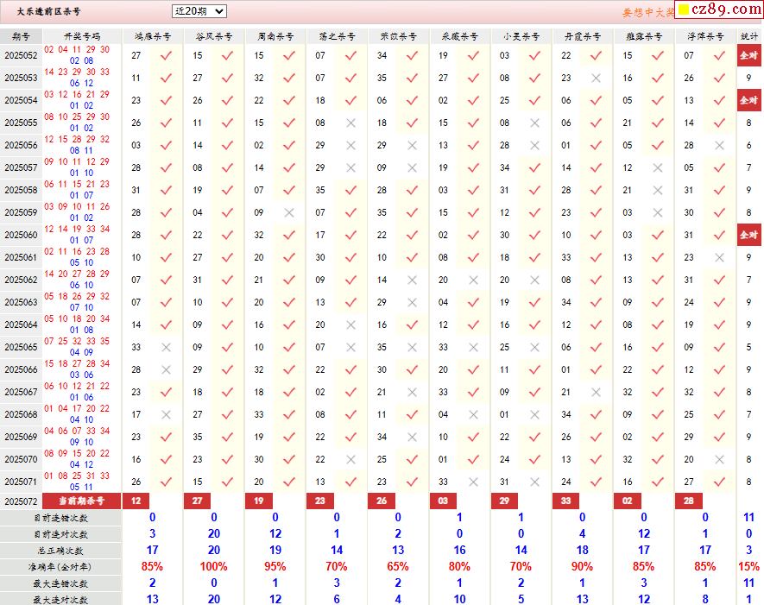The image size is (764, 605).
Task: Open the 近20期 period dropdown
Action: (199, 11)
